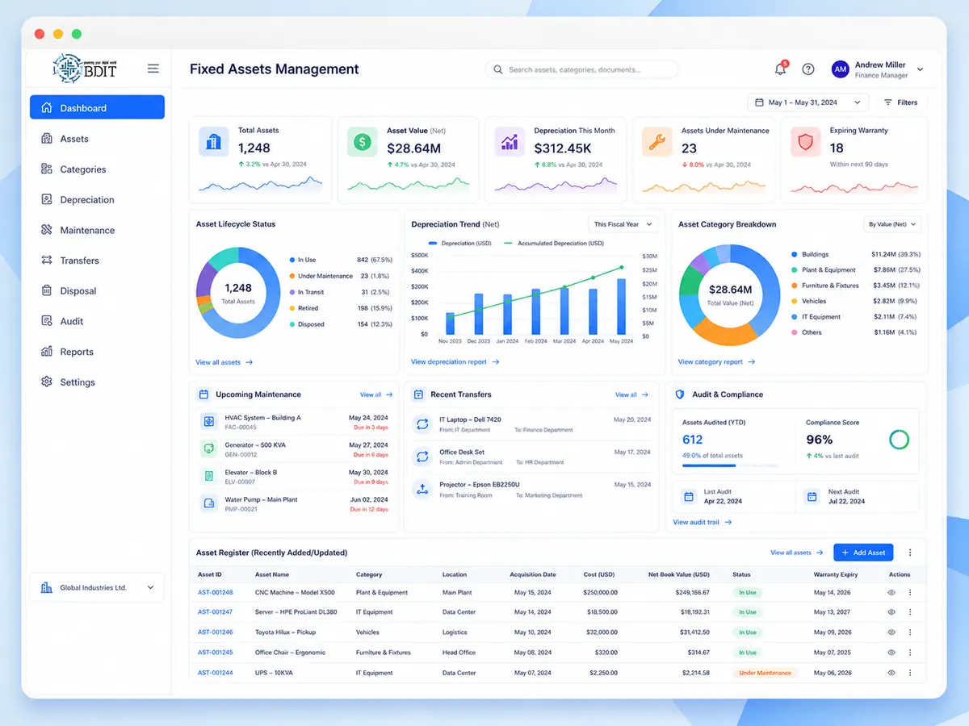
Task: Click the BDIT logo
Action: [85, 69]
